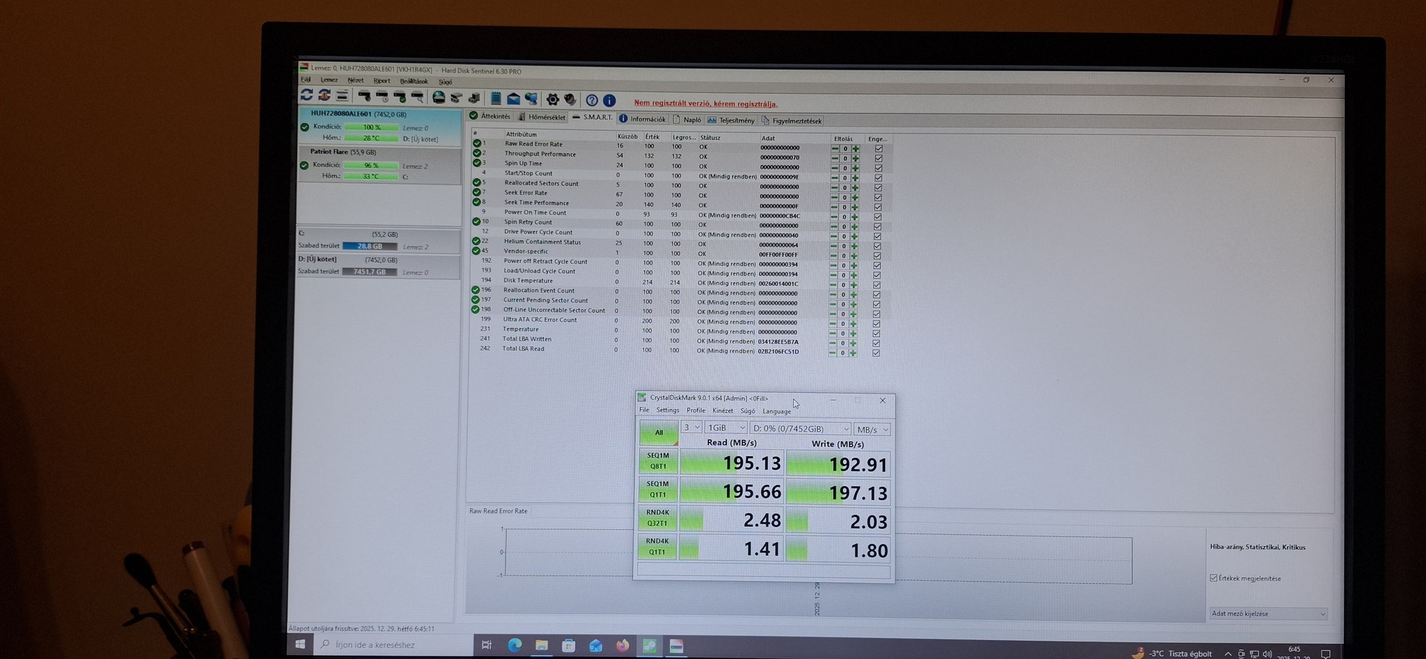Click the minus offset button for Spin Up Time

click(x=835, y=168)
